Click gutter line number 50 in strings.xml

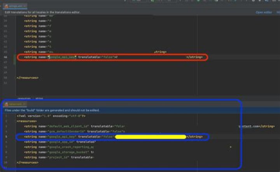(5, 78)
